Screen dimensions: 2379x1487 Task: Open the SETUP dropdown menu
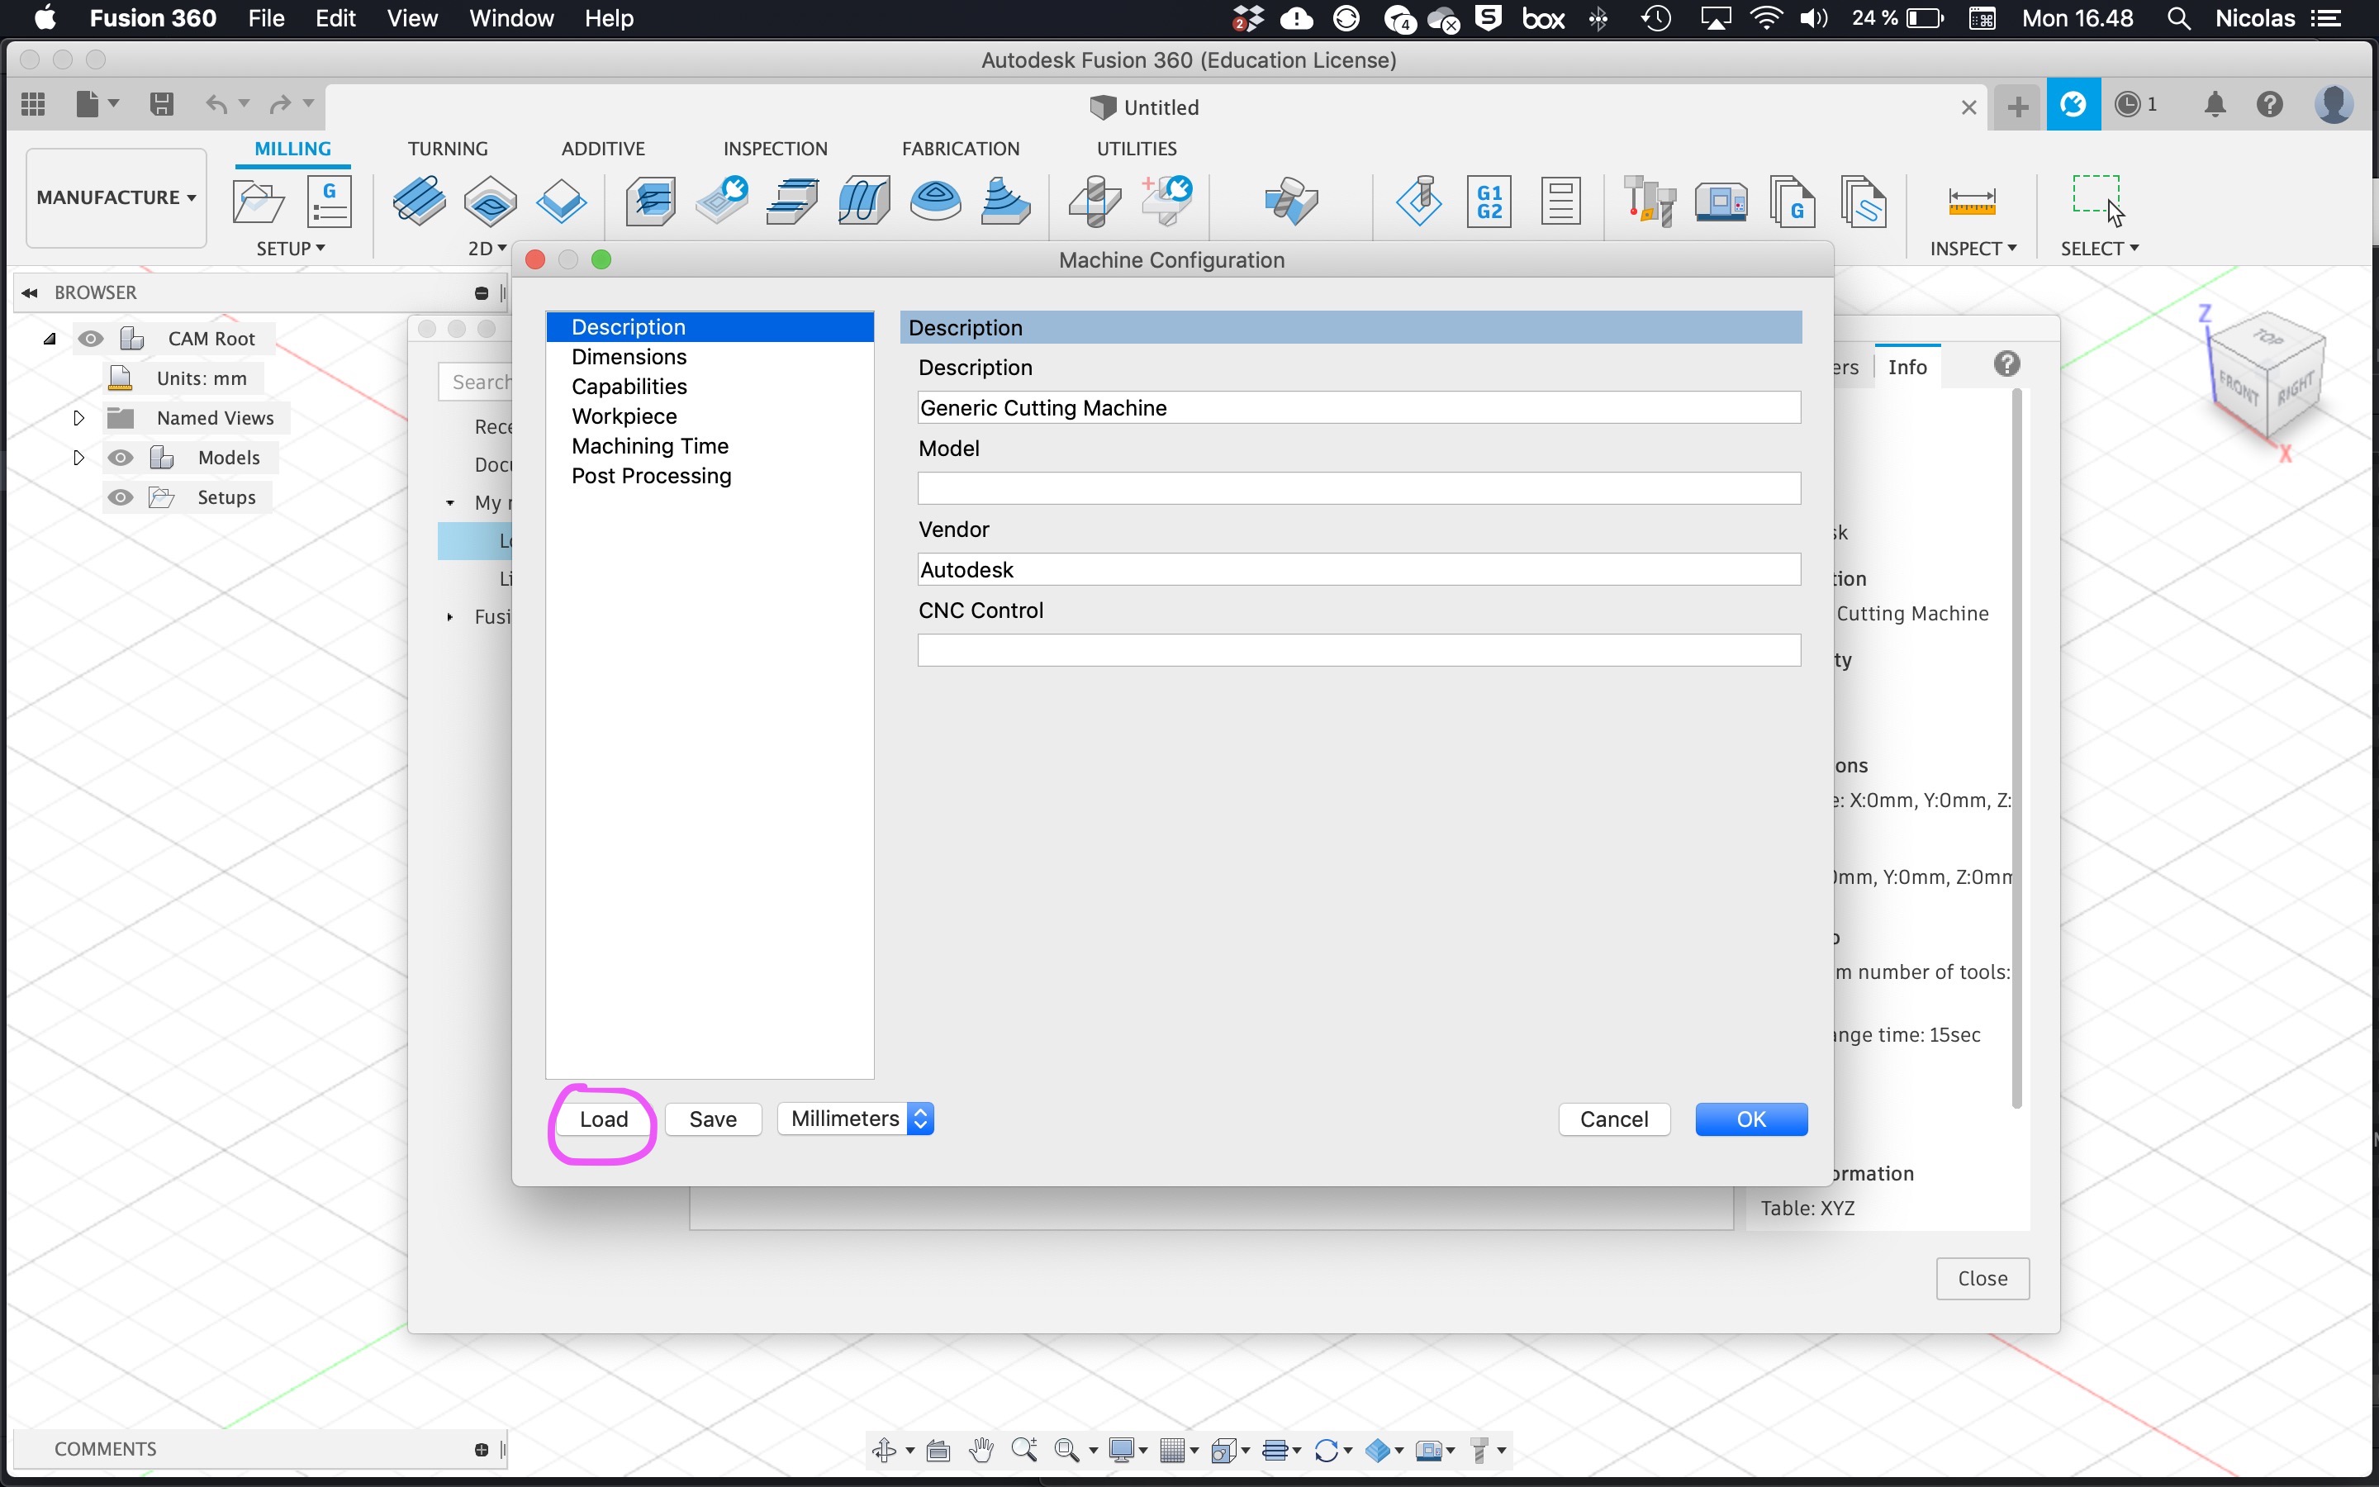coord(290,249)
